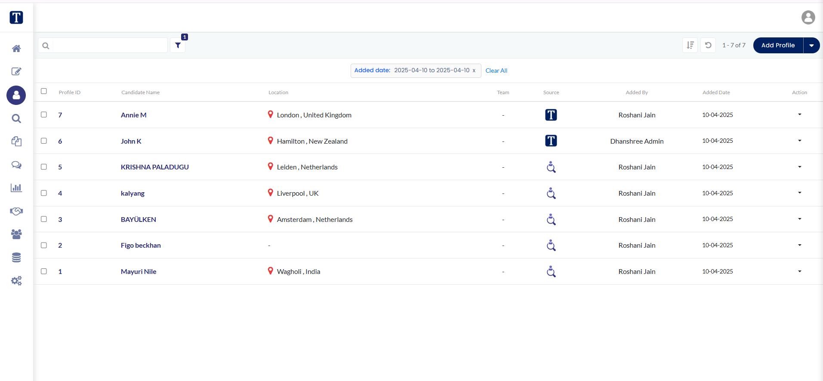Expand the action dropdown for John K
This screenshot has width=823, height=381.
pyautogui.click(x=799, y=141)
